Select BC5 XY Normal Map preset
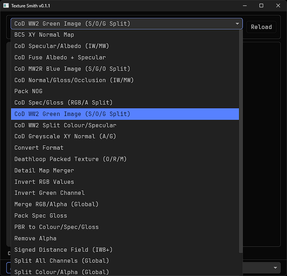Image resolution: width=287 pixels, height=276 pixels. tap(125, 35)
